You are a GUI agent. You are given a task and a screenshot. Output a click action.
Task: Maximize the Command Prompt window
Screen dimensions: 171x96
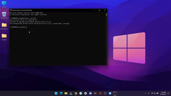point(99,10)
